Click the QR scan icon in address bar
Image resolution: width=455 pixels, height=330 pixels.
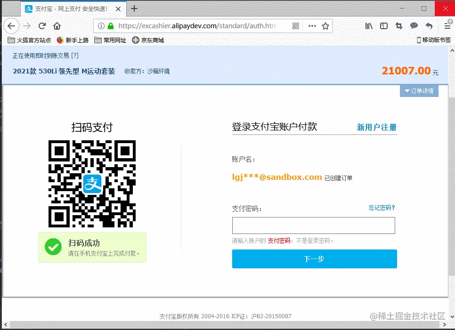(x=296, y=26)
